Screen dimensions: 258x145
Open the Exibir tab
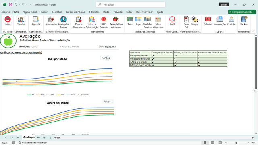click(129, 12)
